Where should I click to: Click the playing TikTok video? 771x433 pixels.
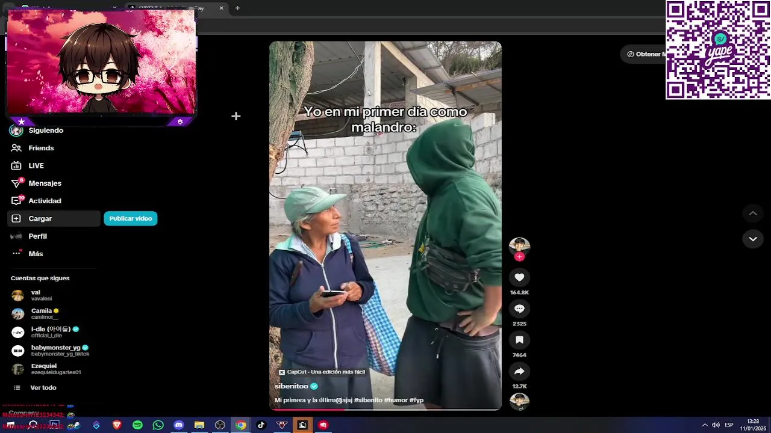[385, 226]
